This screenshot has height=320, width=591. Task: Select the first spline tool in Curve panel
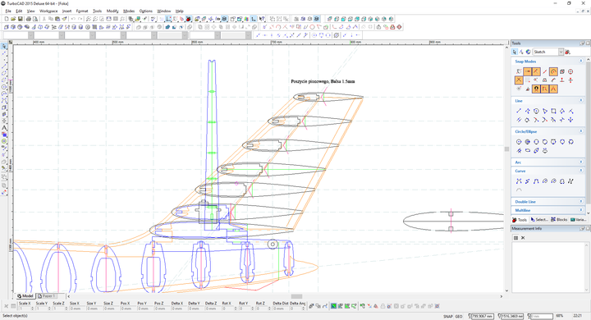tap(519, 181)
